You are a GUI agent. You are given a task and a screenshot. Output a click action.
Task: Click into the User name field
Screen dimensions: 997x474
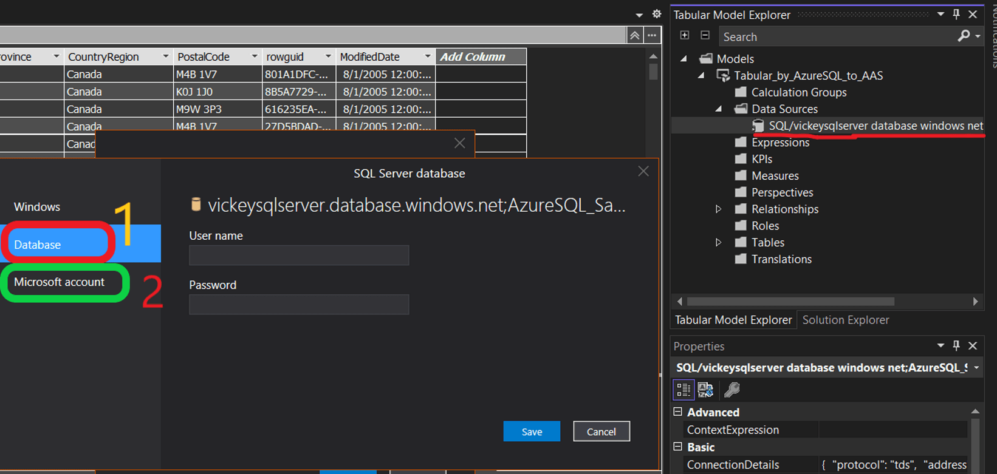[x=299, y=255]
